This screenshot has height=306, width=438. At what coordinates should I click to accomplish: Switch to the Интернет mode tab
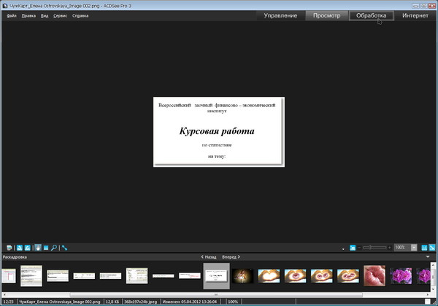pyautogui.click(x=415, y=15)
